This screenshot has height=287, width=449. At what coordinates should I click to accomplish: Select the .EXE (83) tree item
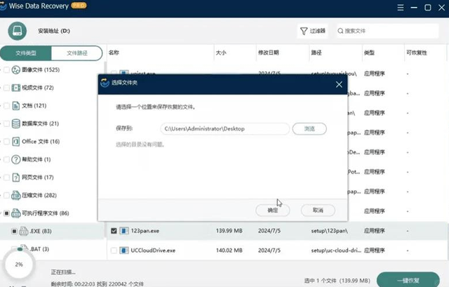pyautogui.click(x=41, y=231)
